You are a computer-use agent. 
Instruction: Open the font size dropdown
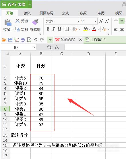(96, 21)
